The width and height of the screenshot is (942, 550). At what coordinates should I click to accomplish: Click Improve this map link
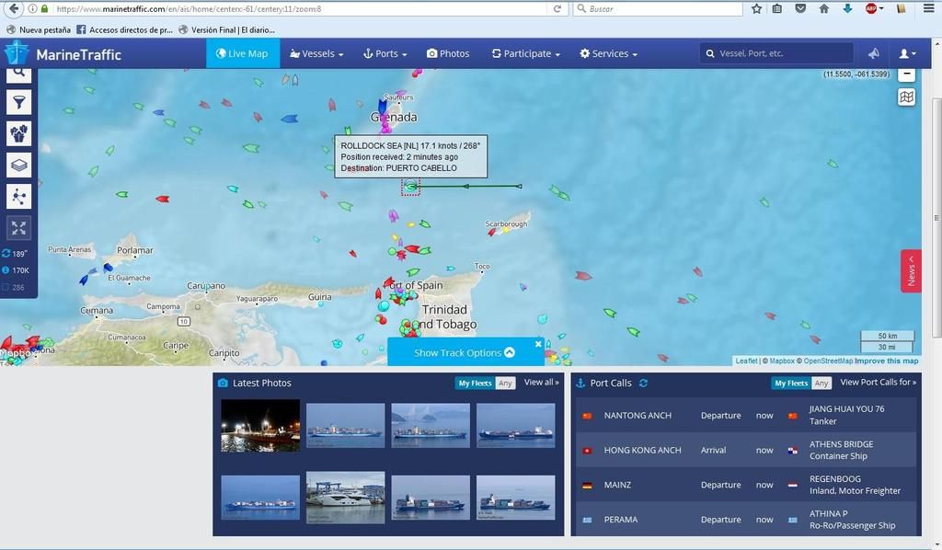(x=887, y=361)
